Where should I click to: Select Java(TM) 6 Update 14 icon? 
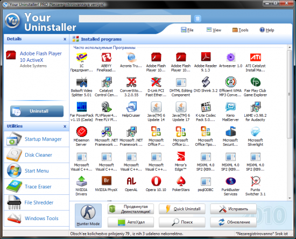[x=156, y=107]
